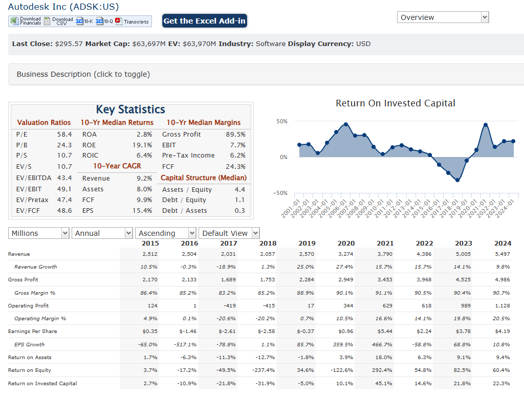This screenshot has width=524, height=398.
Task: Click the 10-Yr Median Margins heading
Action: tap(204, 122)
